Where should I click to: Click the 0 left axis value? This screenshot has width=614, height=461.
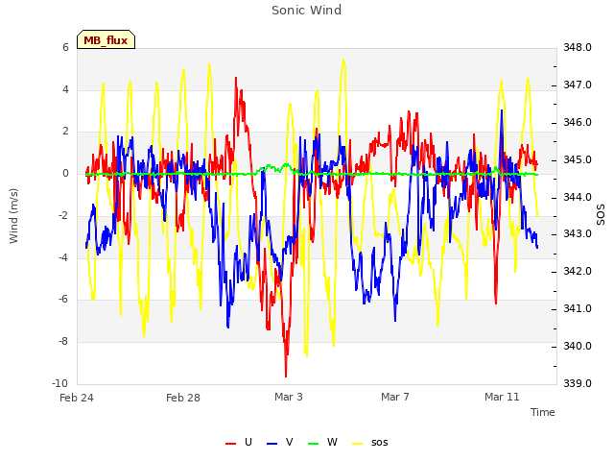(65, 173)
